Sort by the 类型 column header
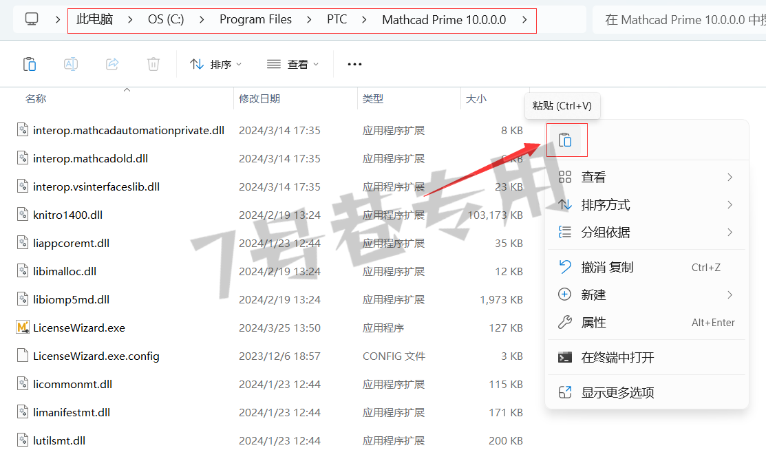This screenshot has height=450, width=766. (373, 98)
